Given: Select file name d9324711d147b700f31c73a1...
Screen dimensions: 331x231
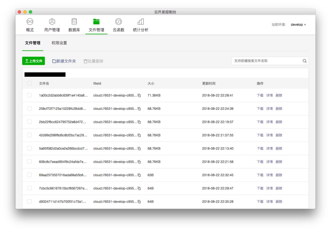Looking at the screenshot, I should click(x=63, y=202).
